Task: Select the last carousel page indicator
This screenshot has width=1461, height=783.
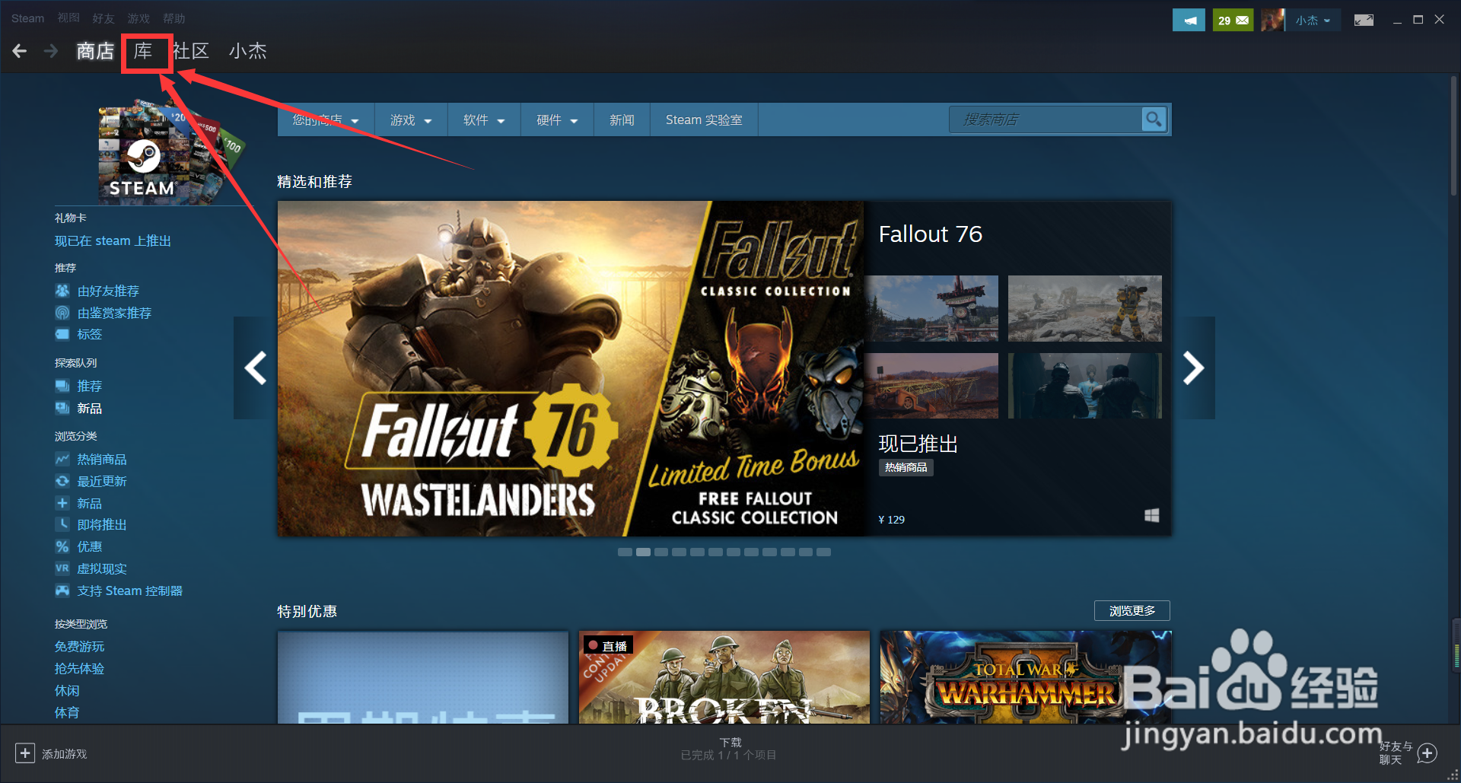Action: pyautogui.click(x=823, y=552)
